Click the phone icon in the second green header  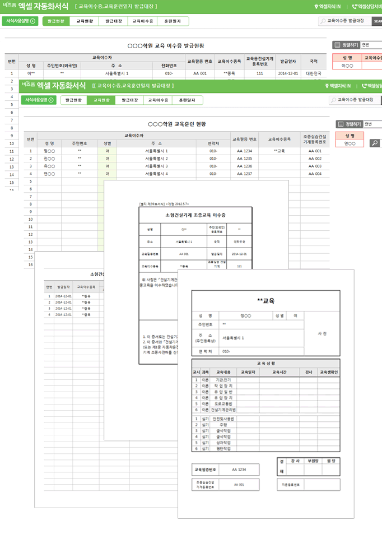(364, 86)
